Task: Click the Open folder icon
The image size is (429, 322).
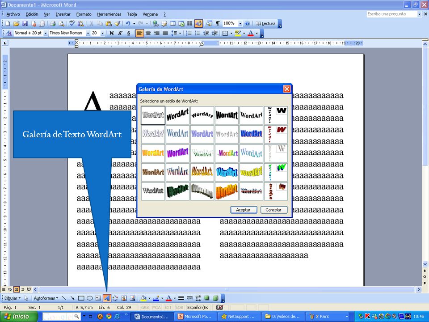Action: point(16,24)
